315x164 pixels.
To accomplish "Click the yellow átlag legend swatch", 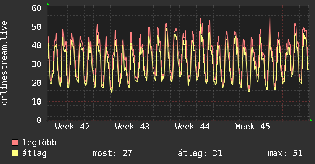I will pyautogui.click(x=15, y=153).
